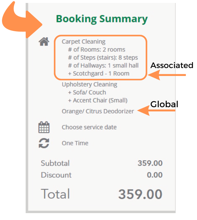Click the orange arrow under Global label
197x220 pixels.
tap(156, 110)
